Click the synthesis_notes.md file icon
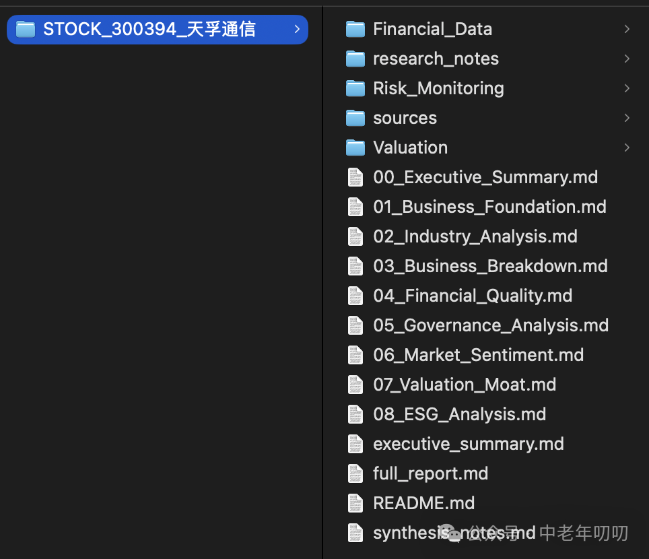Image resolution: width=649 pixels, height=559 pixels. (355, 533)
